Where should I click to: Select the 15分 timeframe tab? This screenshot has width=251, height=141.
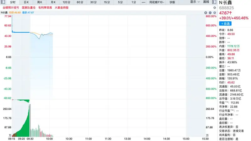click(x=107, y=2)
